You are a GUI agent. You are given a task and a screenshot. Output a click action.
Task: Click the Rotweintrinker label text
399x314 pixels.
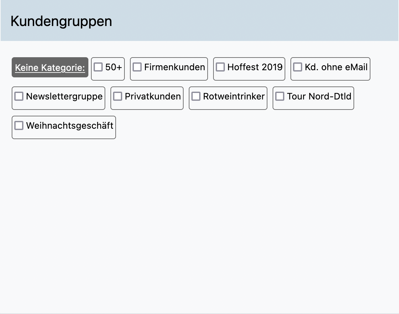pos(234,97)
